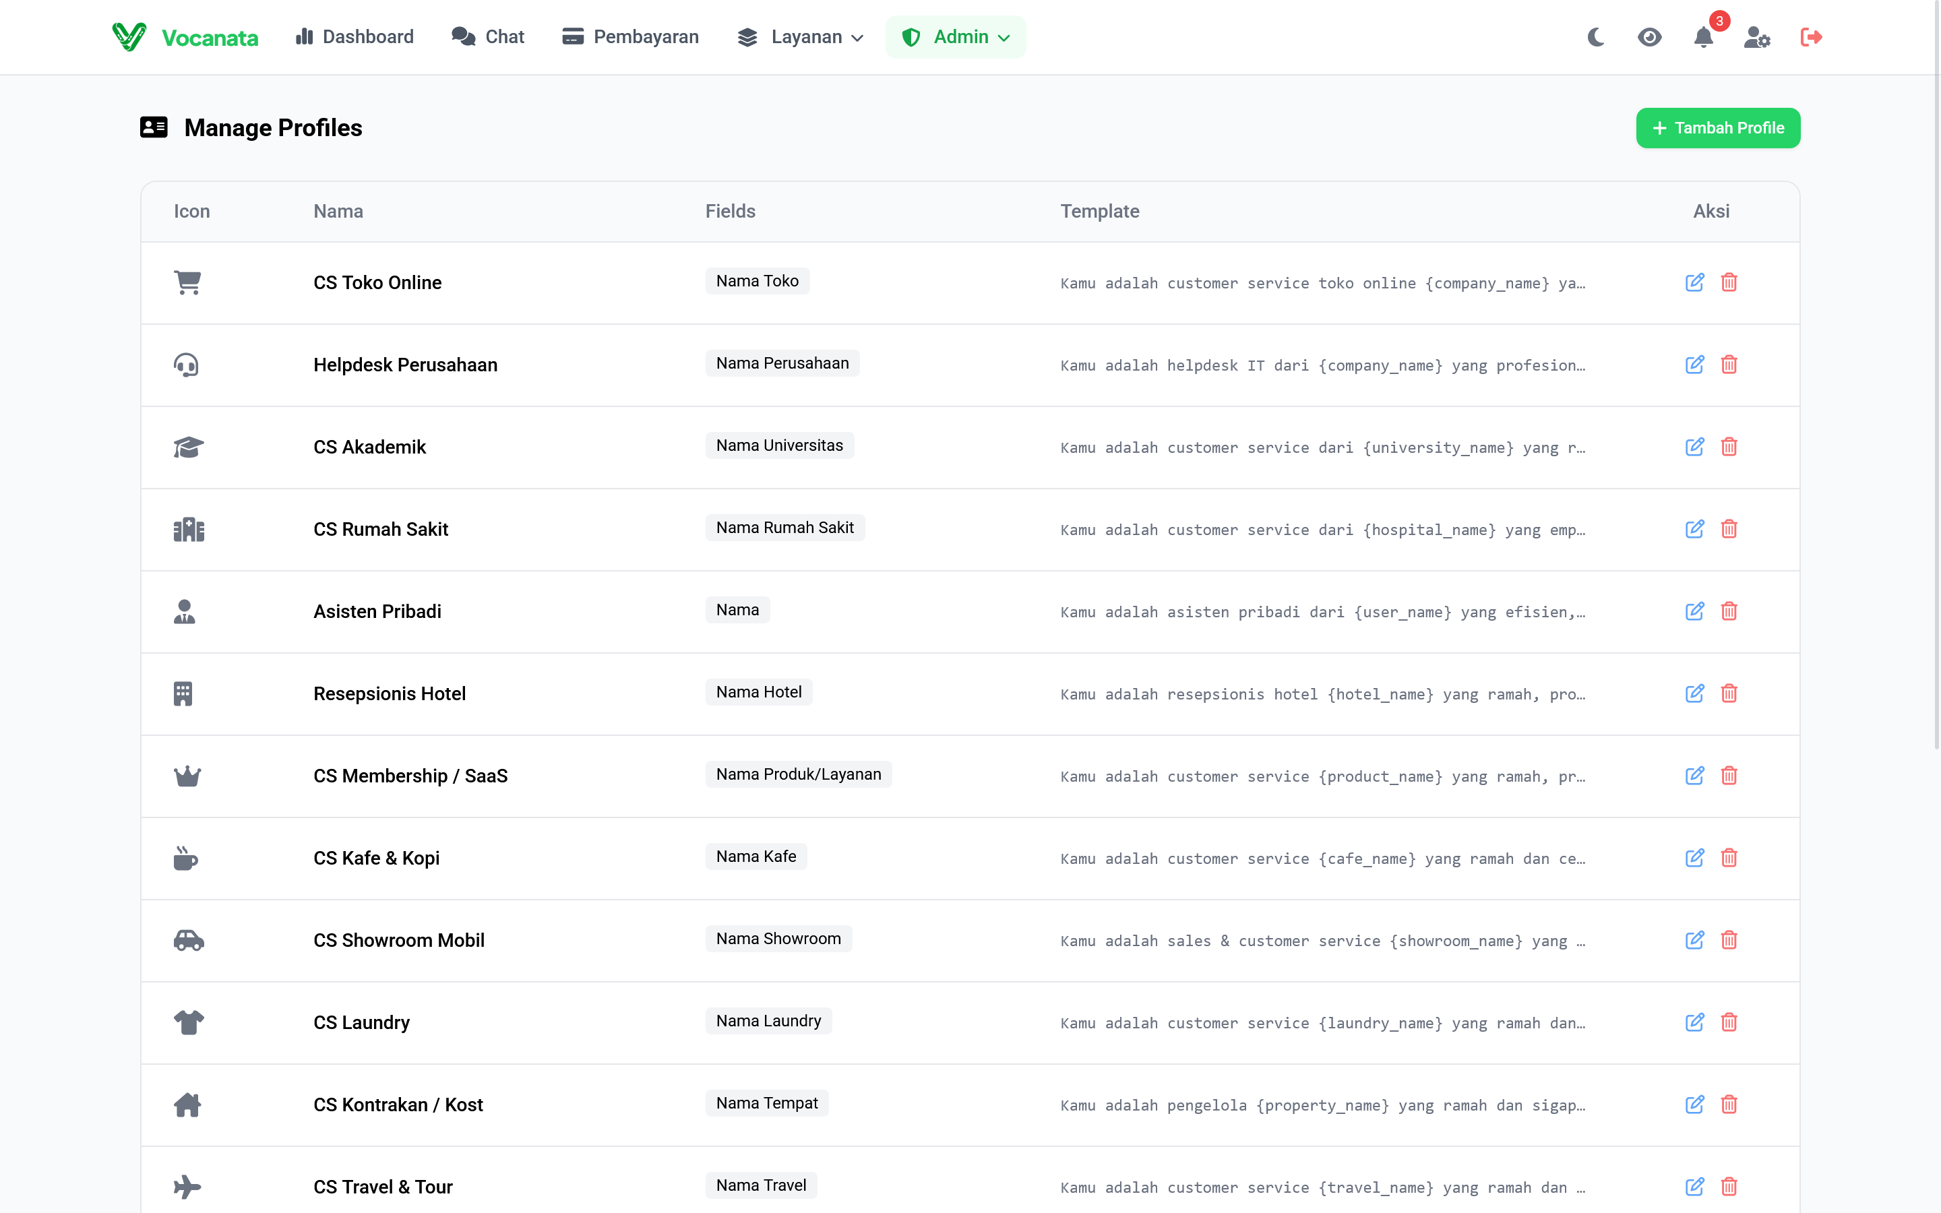Toggle dark mode with the moon icon
This screenshot has width=1941, height=1213.
click(x=1596, y=37)
